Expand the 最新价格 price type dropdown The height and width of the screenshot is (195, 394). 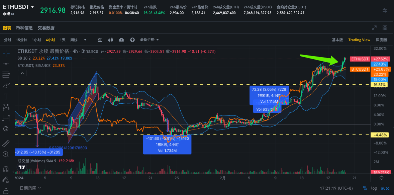(149, 40)
